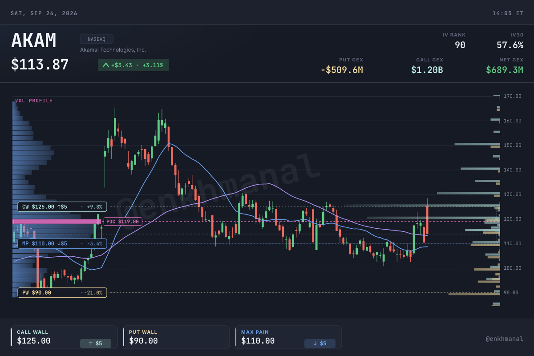
Task: Select the IV30 value 57.6%
Action: 510,45
